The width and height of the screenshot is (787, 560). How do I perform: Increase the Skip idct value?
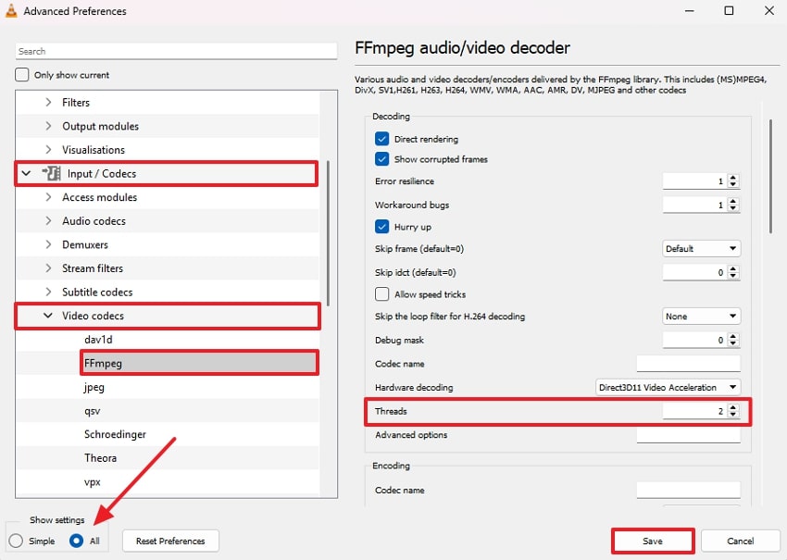pos(733,268)
